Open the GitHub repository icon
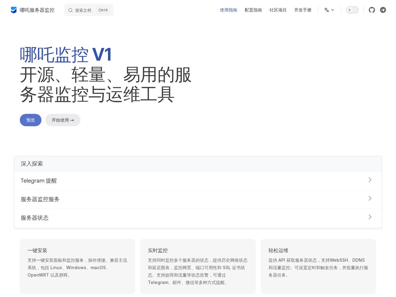The height and width of the screenshot is (297, 396). click(372, 10)
